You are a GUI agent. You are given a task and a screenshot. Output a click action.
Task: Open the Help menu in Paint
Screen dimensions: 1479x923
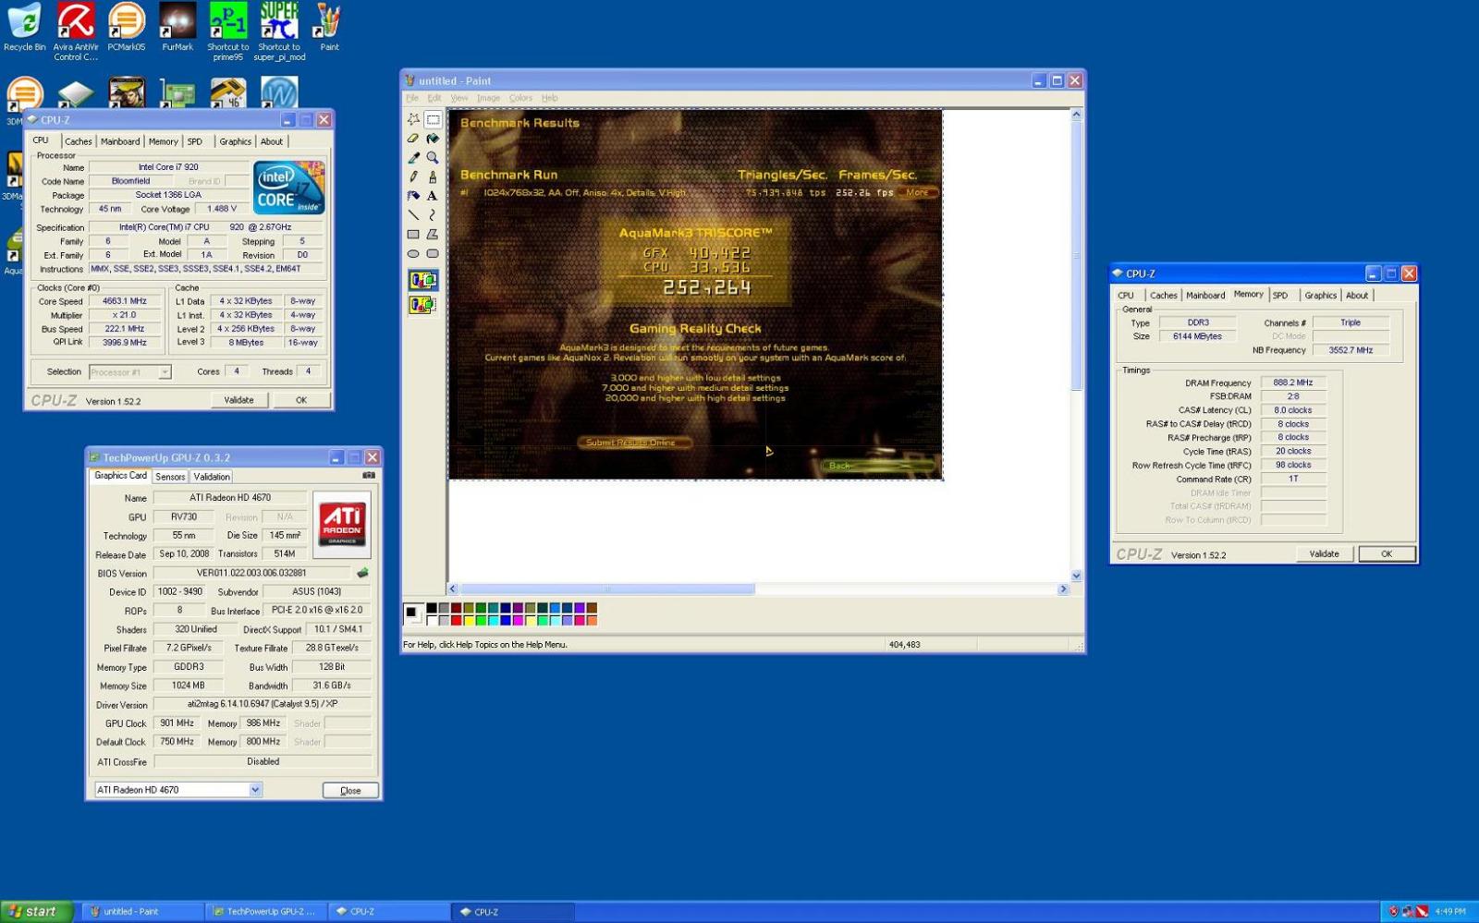pos(550,98)
